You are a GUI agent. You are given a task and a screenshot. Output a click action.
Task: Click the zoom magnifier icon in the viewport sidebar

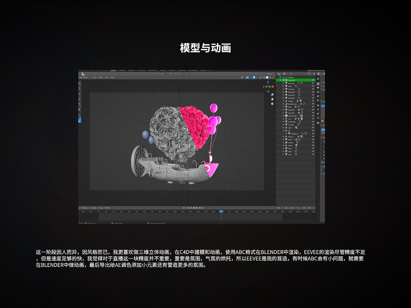click(272, 95)
